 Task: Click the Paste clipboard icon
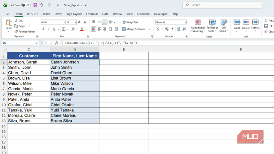tap(9, 22)
